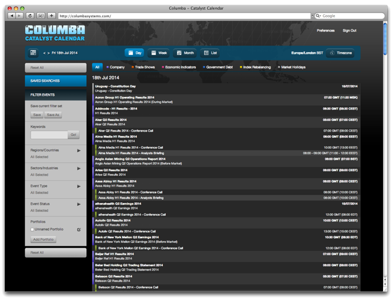Filter by Trade Shows

143,67
